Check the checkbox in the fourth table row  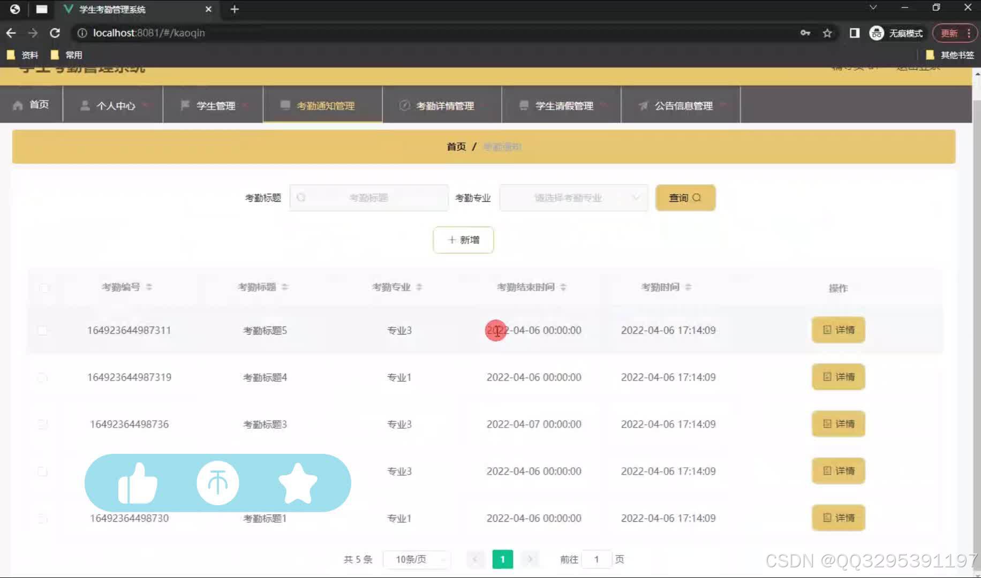(x=42, y=471)
